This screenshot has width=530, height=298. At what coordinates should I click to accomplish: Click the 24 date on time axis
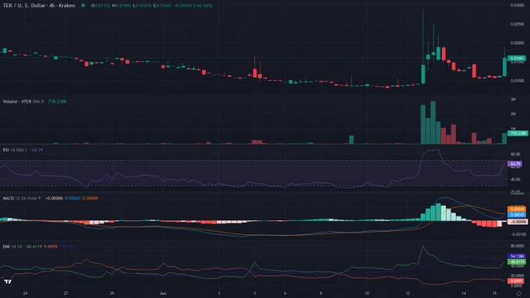pos(25,293)
